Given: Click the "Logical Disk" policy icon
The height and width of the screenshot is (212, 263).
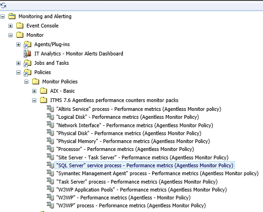Looking at the screenshot, I should (50, 116).
